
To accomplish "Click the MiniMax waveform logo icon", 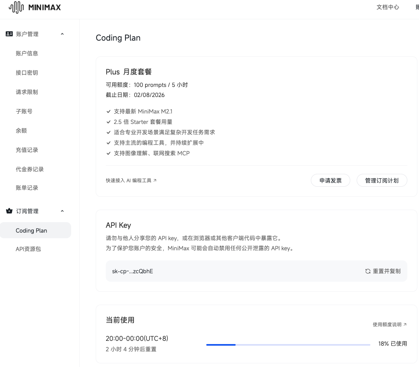I will (x=16, y=7).
